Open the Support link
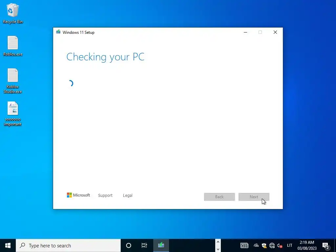This screenshot has width=336, height=252. point(105,196)
